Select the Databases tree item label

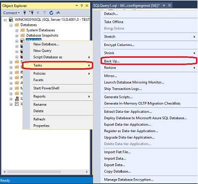coord(29,25)
